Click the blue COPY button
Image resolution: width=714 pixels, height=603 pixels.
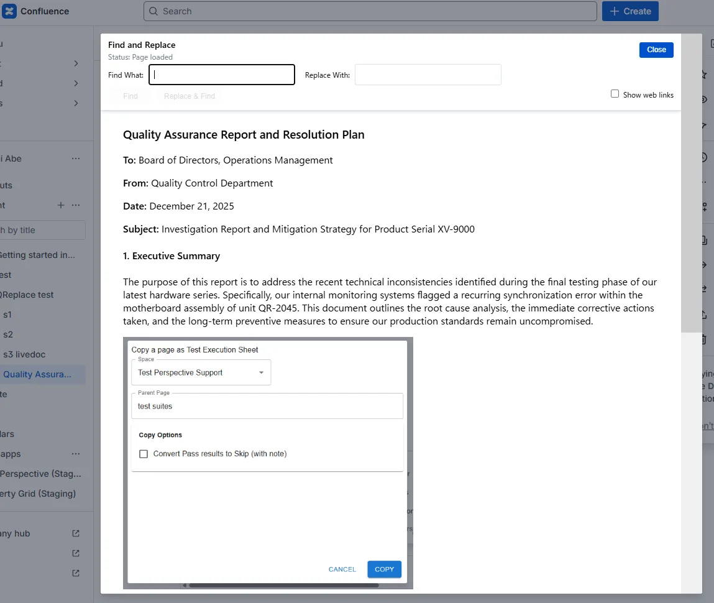coord(384,569)
